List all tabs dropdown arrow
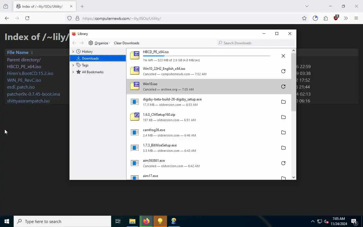 click(x=307, y=6)
